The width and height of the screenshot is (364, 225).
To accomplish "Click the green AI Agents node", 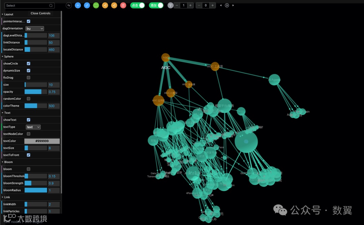I will click(274, 80).
